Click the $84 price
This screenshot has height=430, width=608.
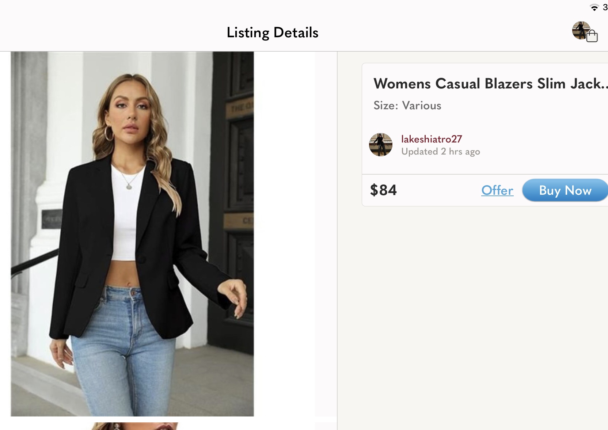pos(383,190)
